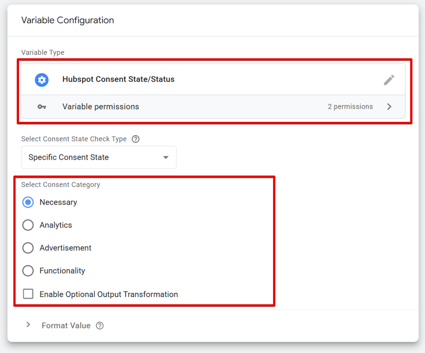425x353 pixels.
Task: Open the Specific Consent State dropdown
Action: coord(99,157)
